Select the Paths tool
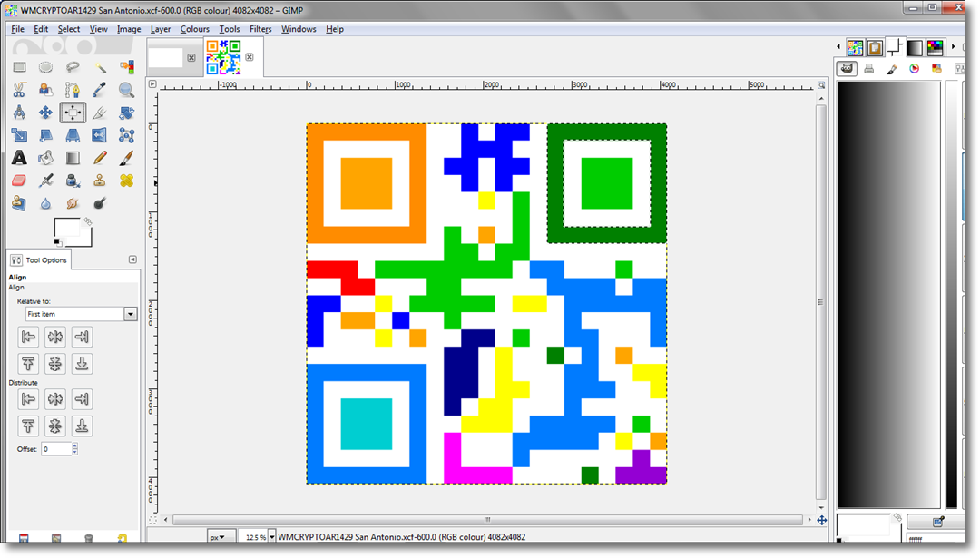Viewport: 980px width, 558px height. pos(73,90)
